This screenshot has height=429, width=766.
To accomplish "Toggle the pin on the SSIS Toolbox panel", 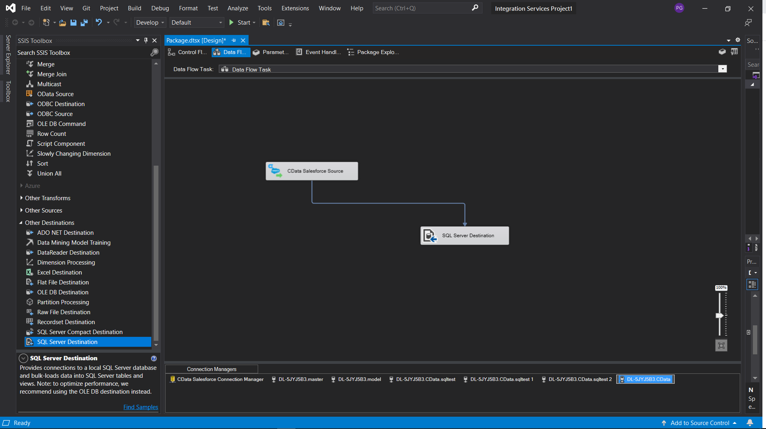I will tap(146, 41).
